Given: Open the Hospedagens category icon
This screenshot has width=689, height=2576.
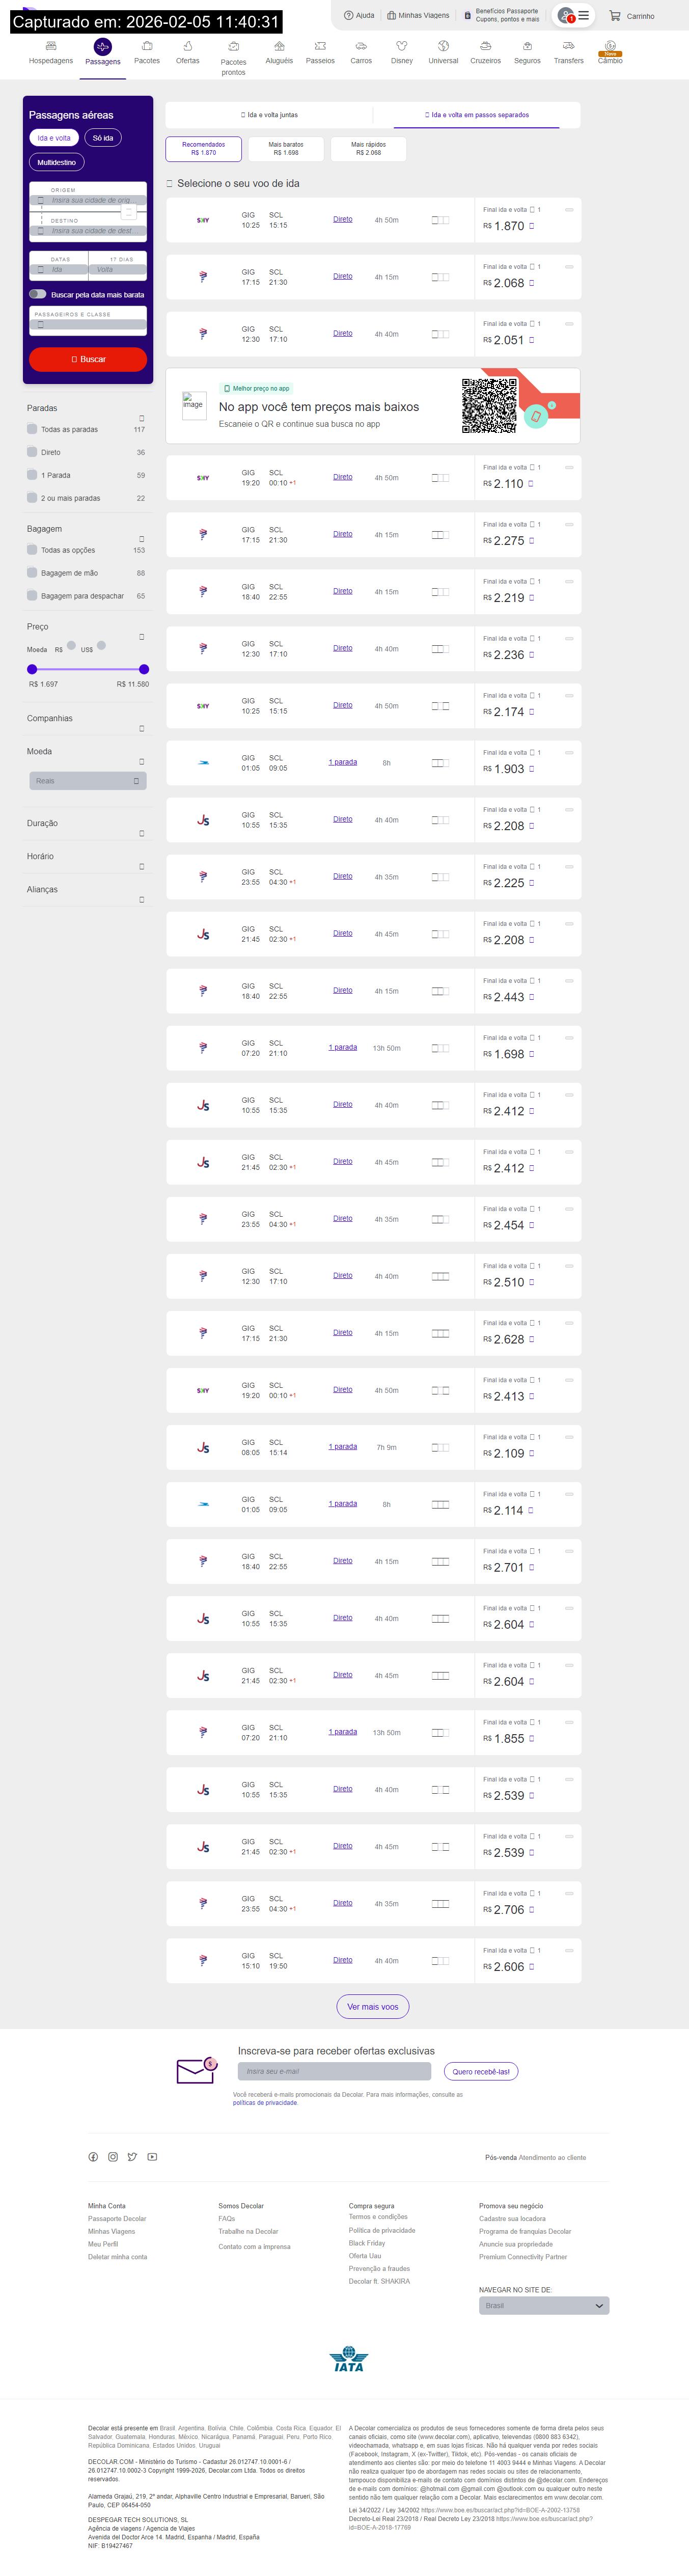Looking at the screenshot, I should click(51, 47).
